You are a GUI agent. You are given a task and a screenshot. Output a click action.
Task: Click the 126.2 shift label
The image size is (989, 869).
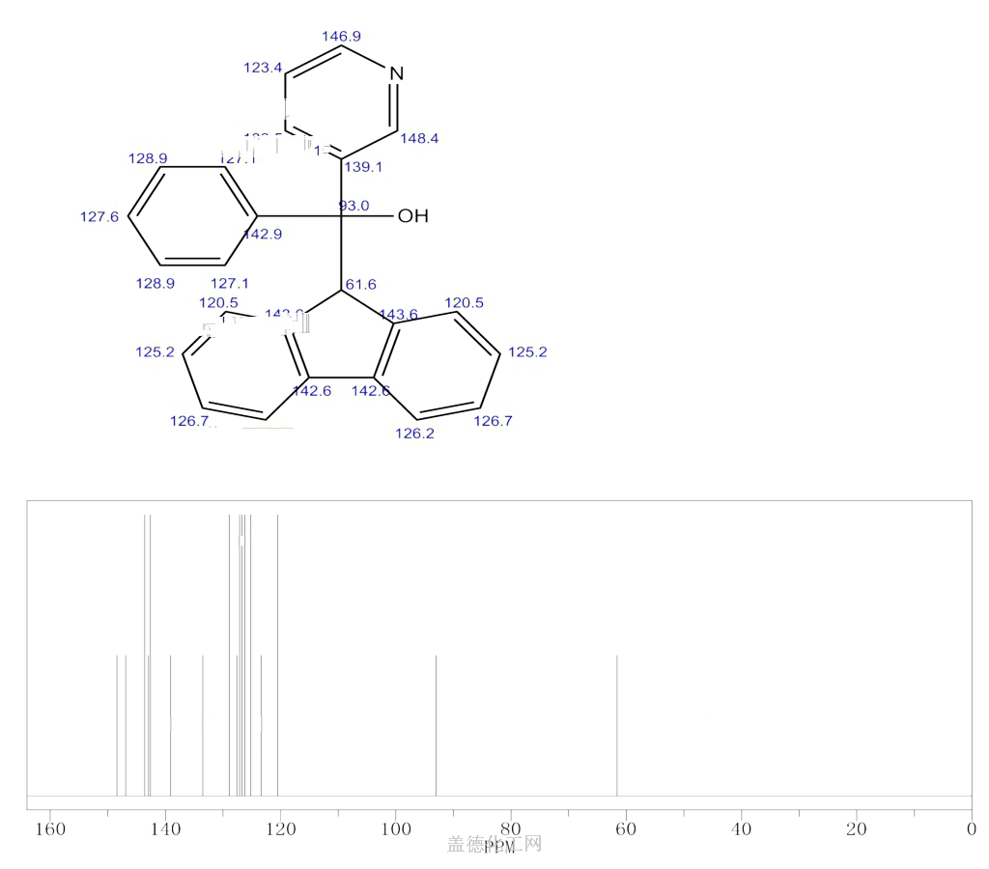click(x=415, y=434)
